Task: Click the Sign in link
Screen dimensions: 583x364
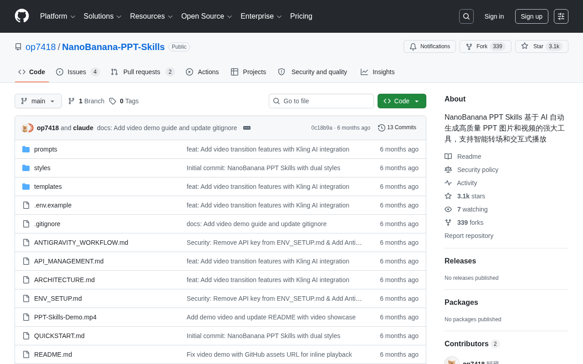Action: pos(494,16)
